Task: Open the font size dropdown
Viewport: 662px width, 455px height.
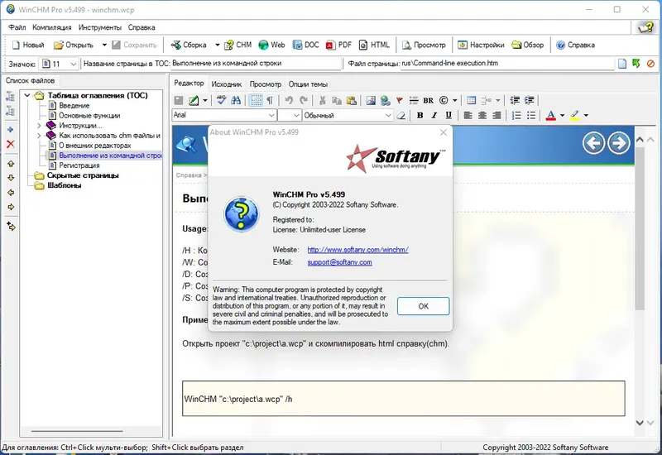Action: pos(296,115)
